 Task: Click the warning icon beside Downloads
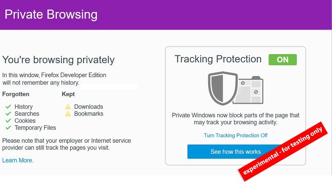pos(68,107)
